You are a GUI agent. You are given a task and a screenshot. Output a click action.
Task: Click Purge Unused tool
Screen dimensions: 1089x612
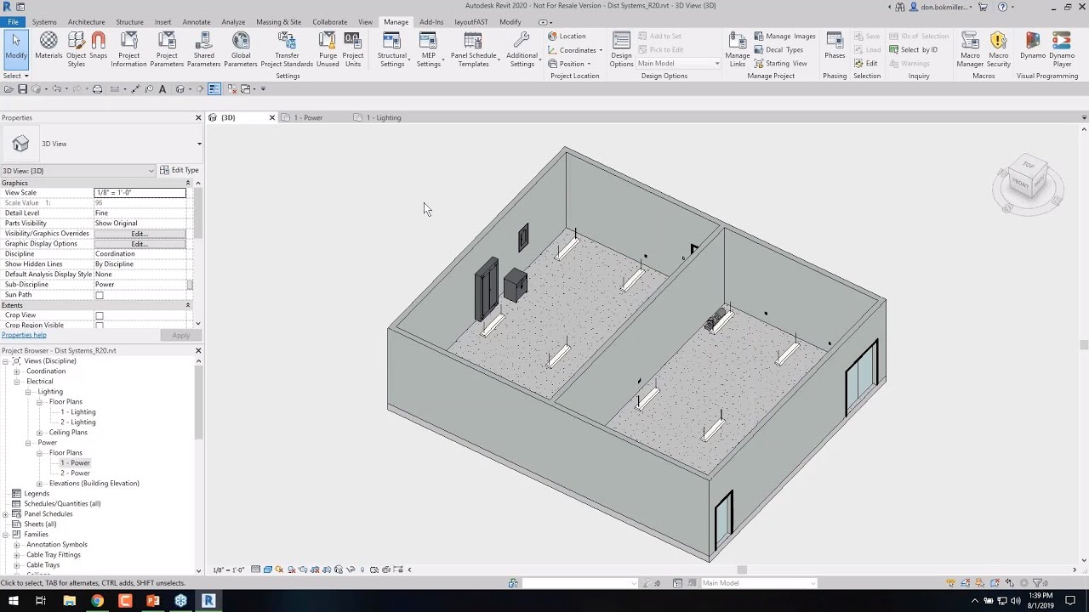(x=328, y=49)
